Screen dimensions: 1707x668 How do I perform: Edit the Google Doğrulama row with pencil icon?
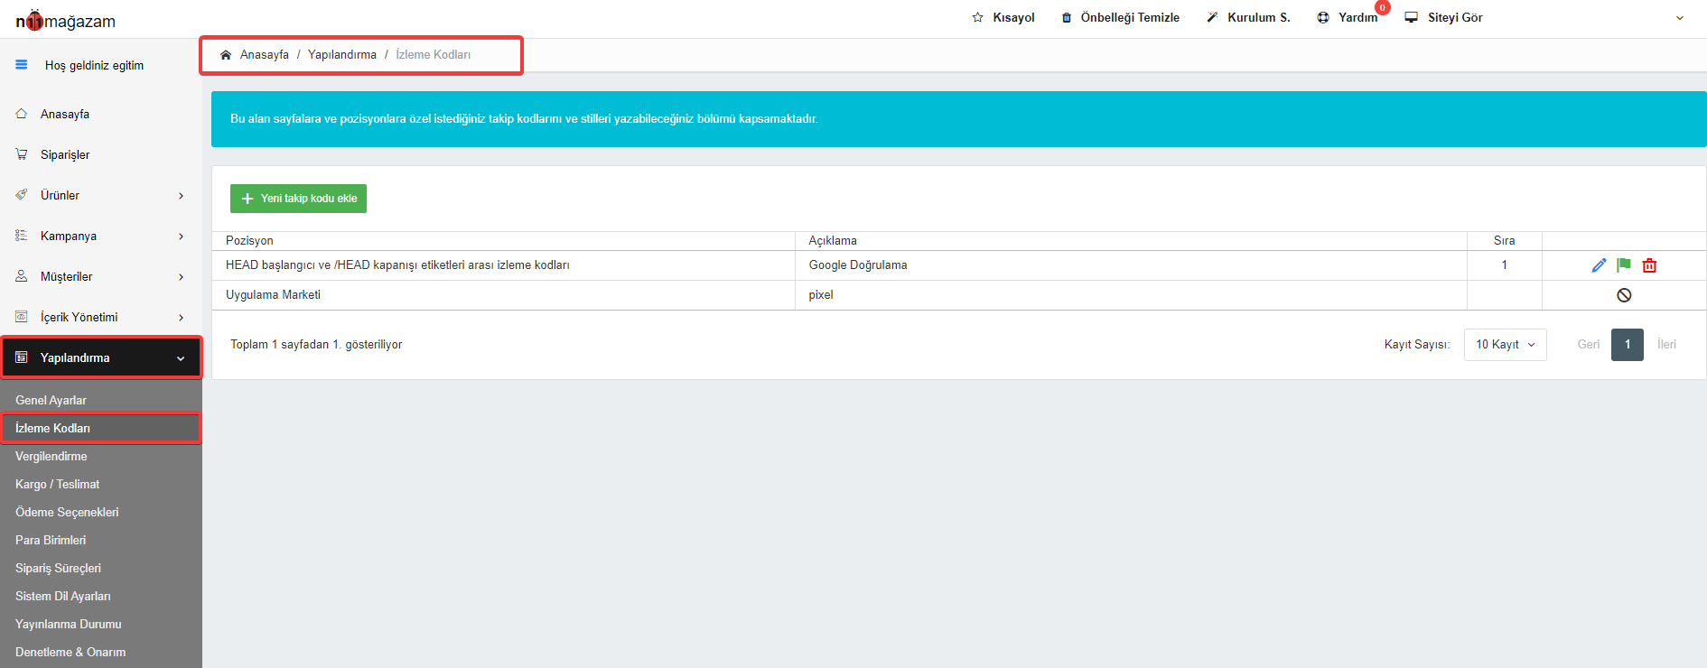[1599, 265]
